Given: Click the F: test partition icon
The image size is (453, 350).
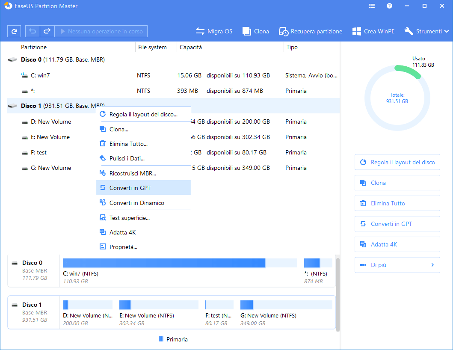Looking at the screenshot, I should point(25,153).
